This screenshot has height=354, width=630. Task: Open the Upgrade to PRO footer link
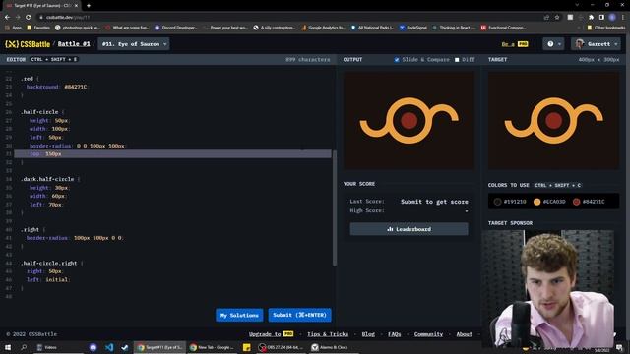click(x=271, y=334)
